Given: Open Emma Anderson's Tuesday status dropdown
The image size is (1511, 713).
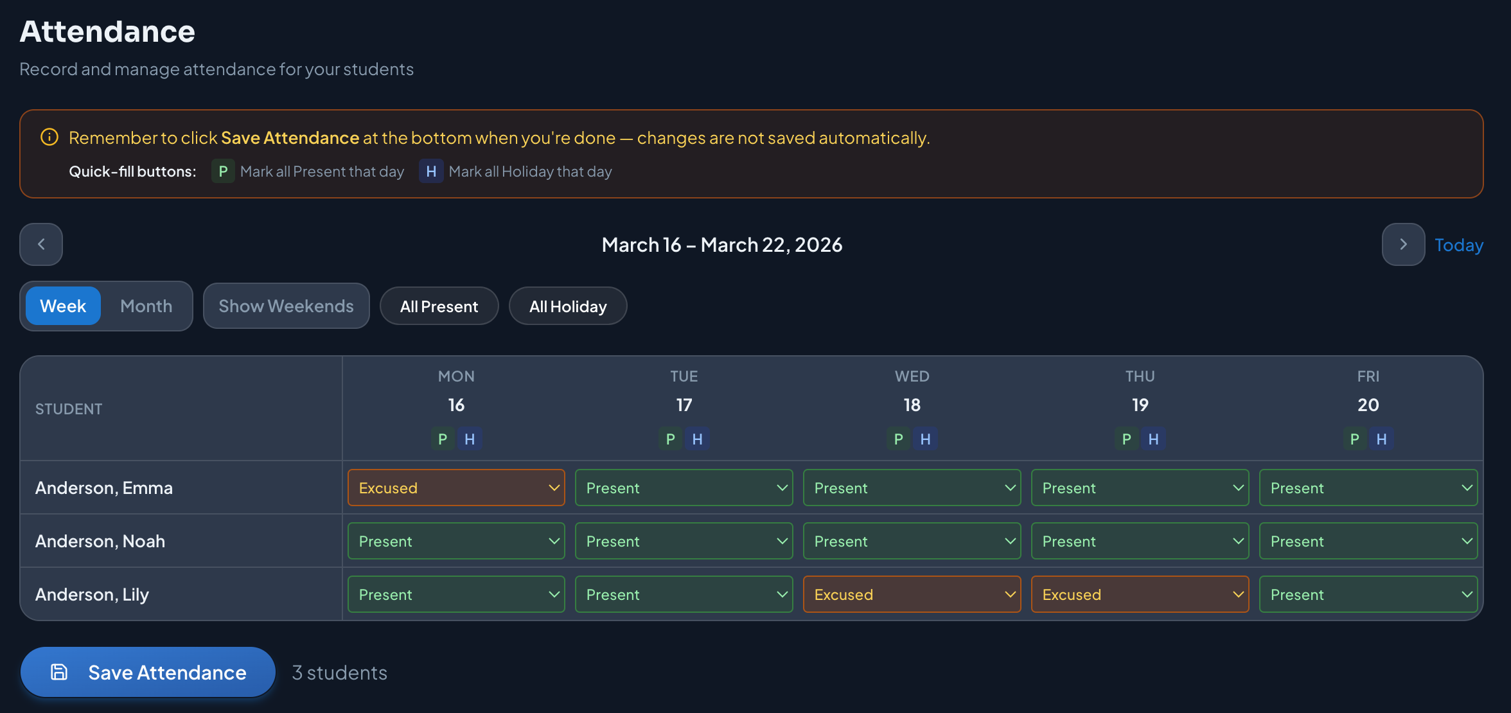Looking at the screenshot, I should 684,488.
